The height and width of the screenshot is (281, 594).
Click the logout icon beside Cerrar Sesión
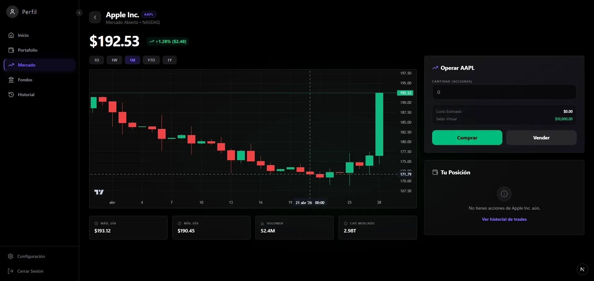tap(11, 271)
